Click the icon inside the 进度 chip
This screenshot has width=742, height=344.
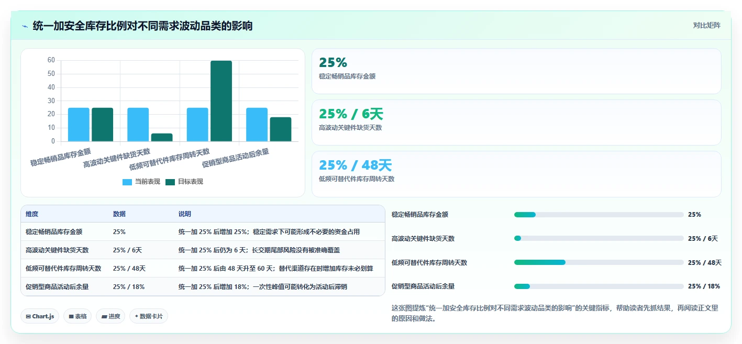click(104, 316)
